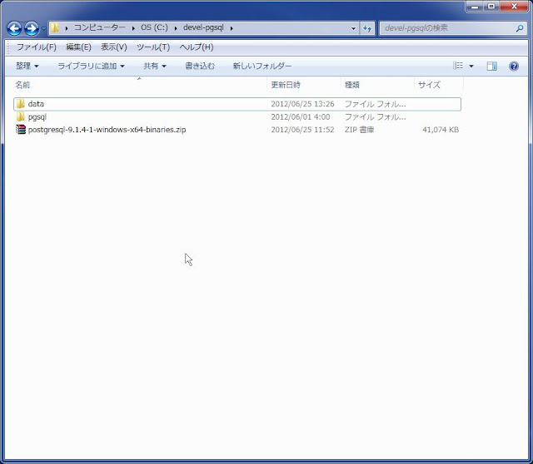Select the data folder icon
Viewport: 533px width, 464px height.
click(20, 103)
